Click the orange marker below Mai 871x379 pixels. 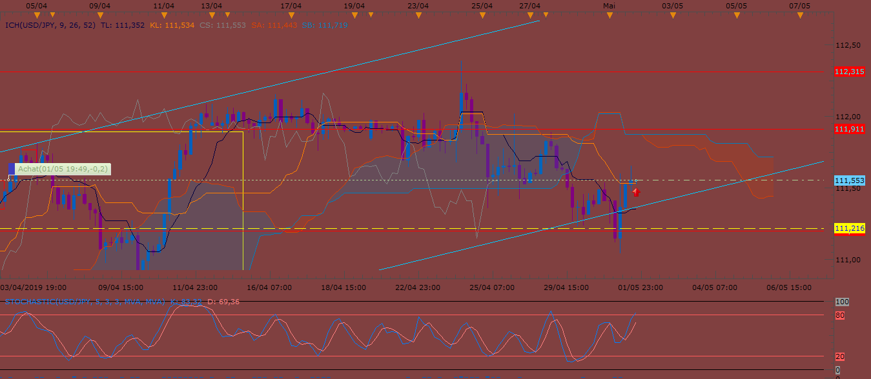tap(610, 14)
